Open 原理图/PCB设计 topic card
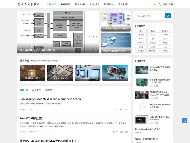The height and width of the screenshot is (143, 190). pyautogui.click(x=32, y=73)
